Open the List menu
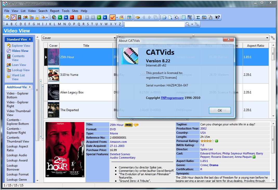This screenshot has height=190, width=278. click(x=23, y=11)
